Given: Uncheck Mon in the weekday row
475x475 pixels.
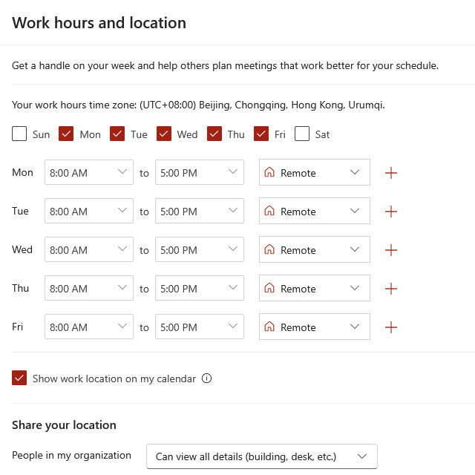Looking at the screenshot, I should tap(66, 134).
